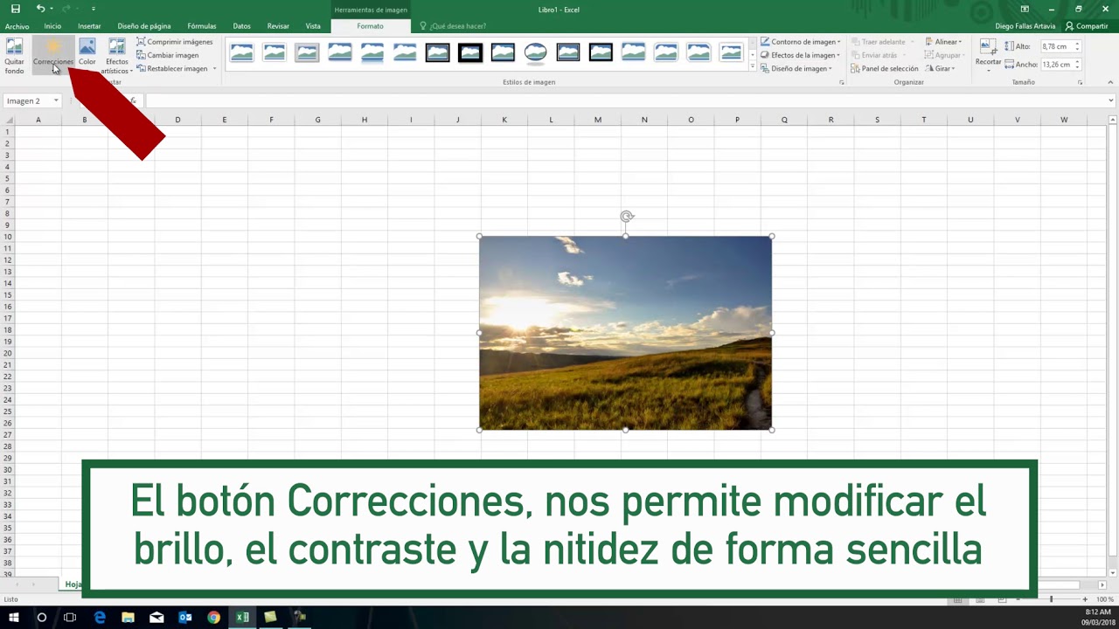Click the picture rotation handle
Viewport: 1119px width, 629px height.
coord(626,217)
